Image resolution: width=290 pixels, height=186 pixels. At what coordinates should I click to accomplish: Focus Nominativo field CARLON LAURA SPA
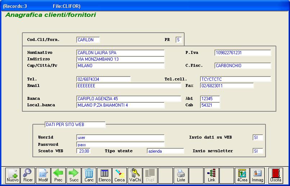[120, 52]
